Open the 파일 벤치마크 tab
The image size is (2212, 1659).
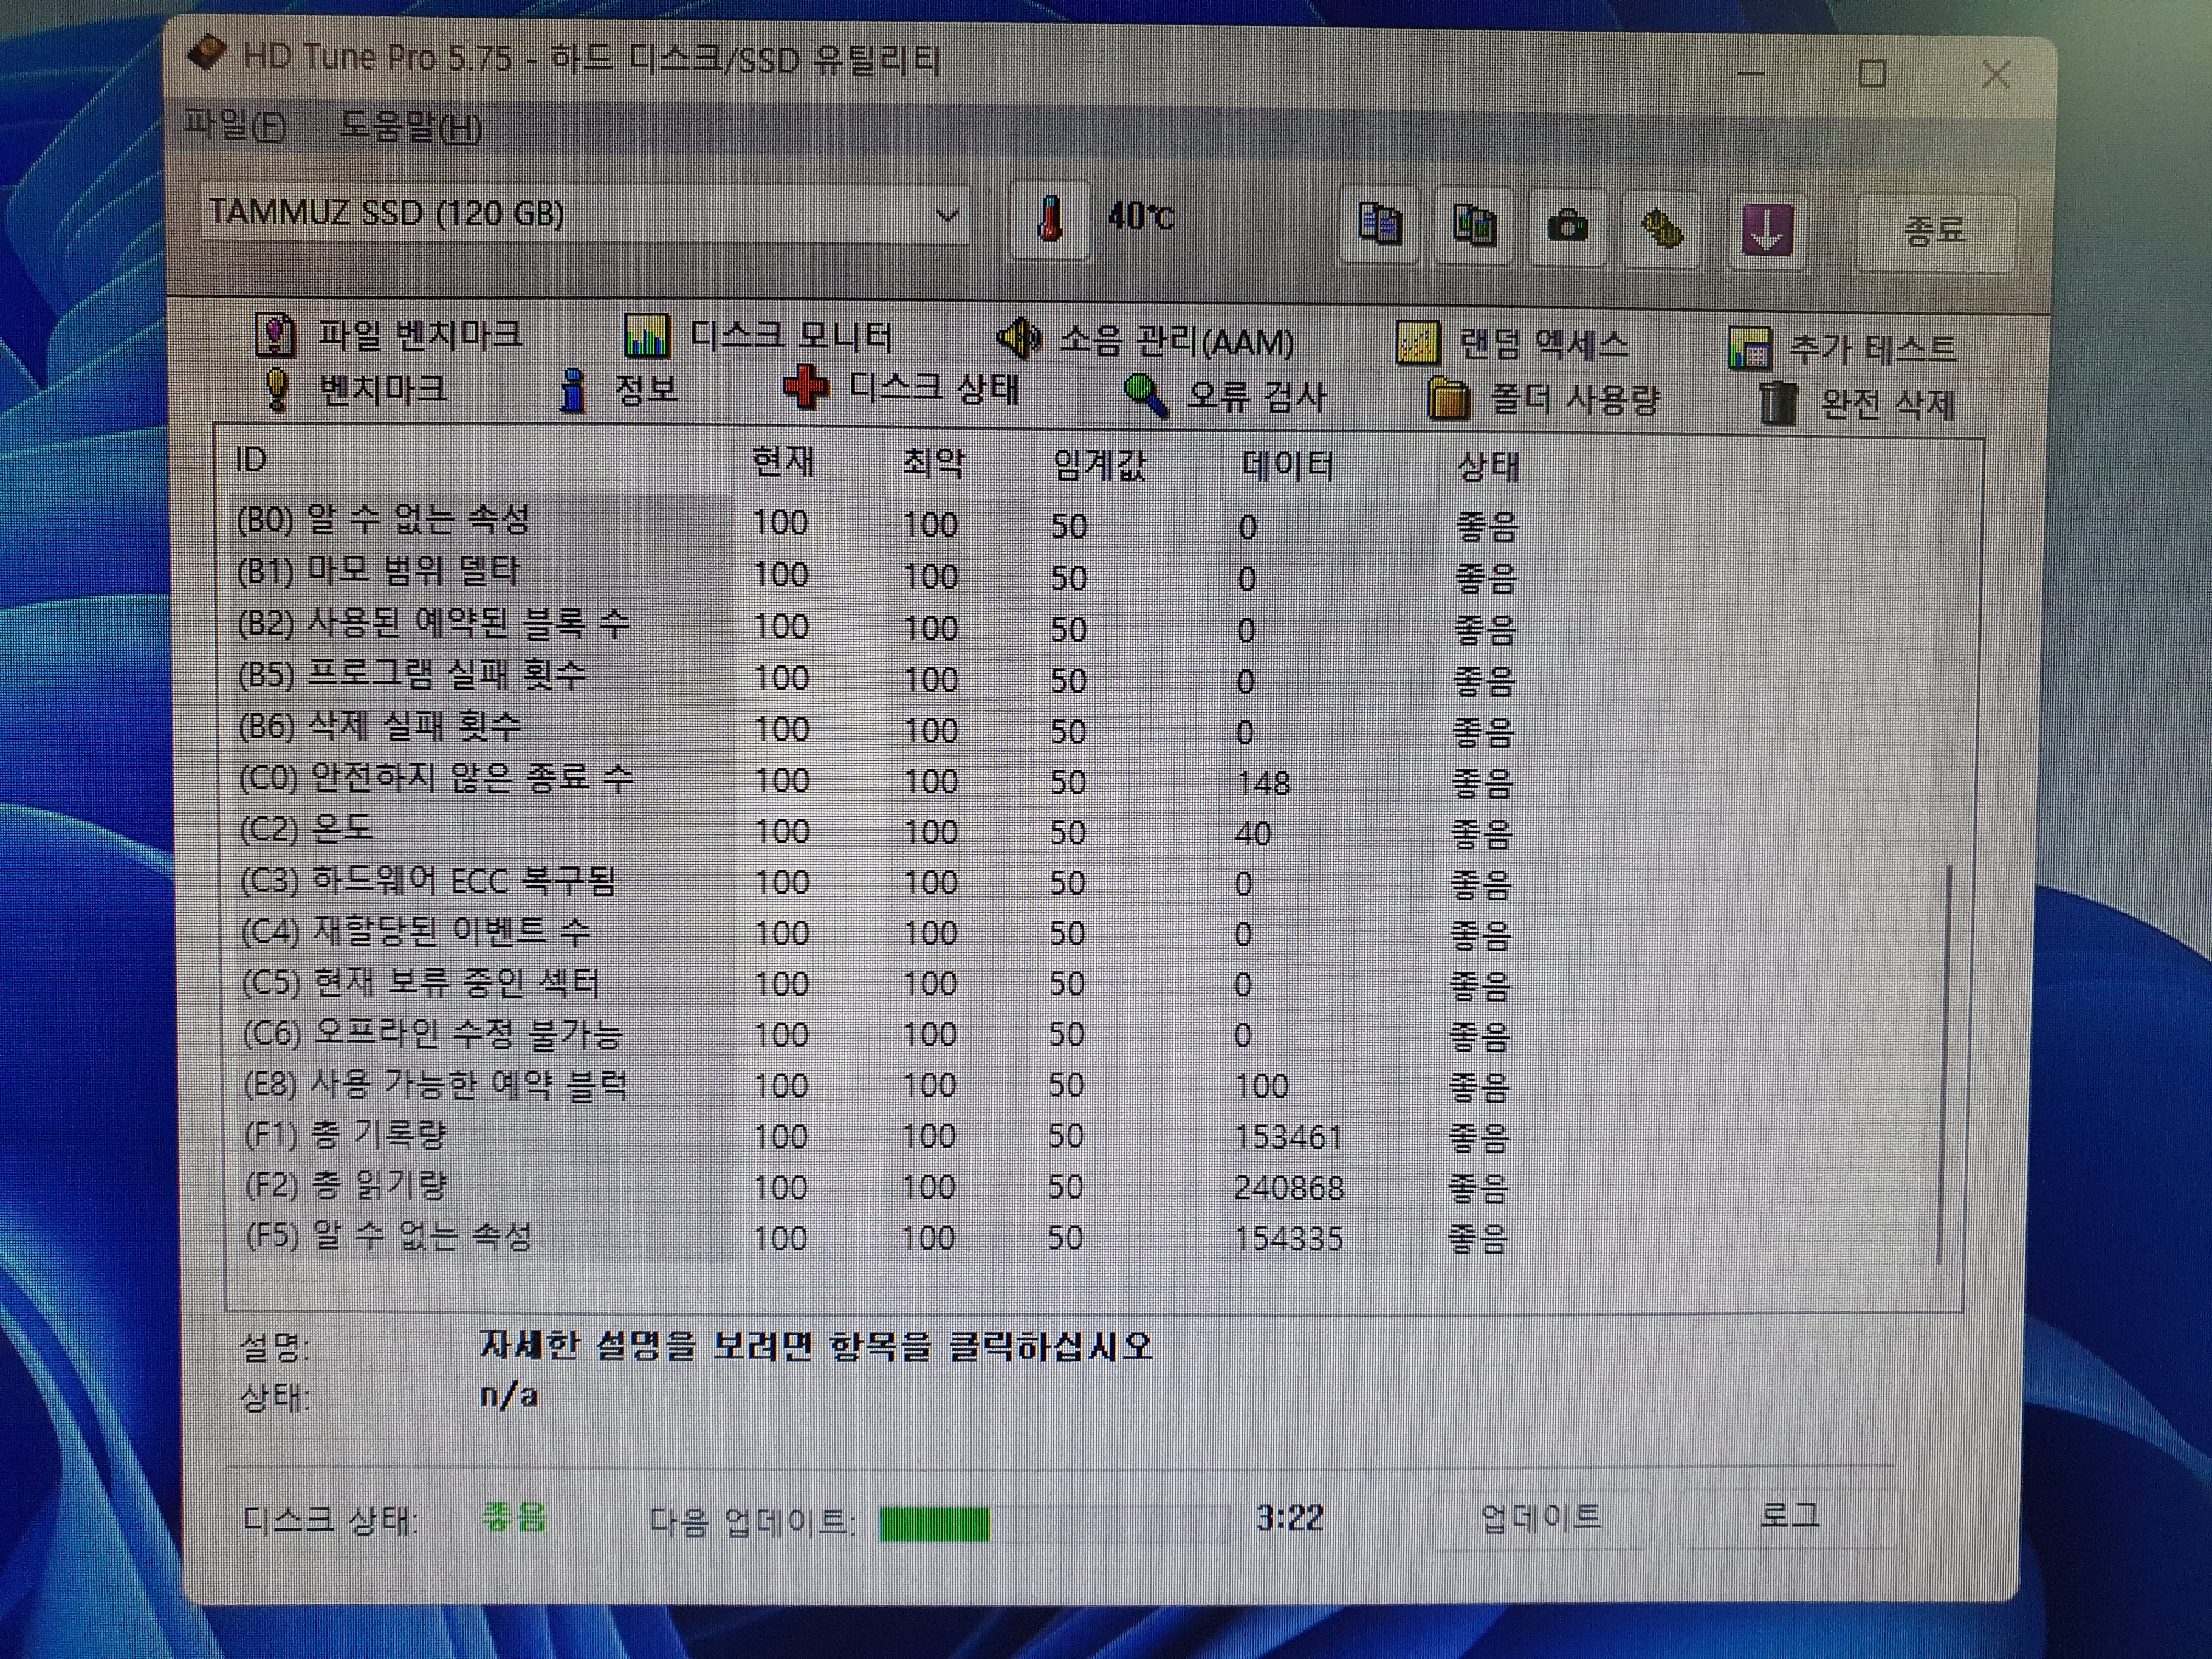tap(389, 335)
